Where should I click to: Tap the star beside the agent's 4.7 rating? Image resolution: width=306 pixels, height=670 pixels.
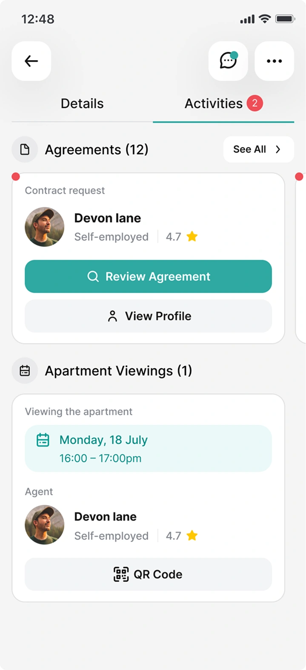(x=192, y=536)
